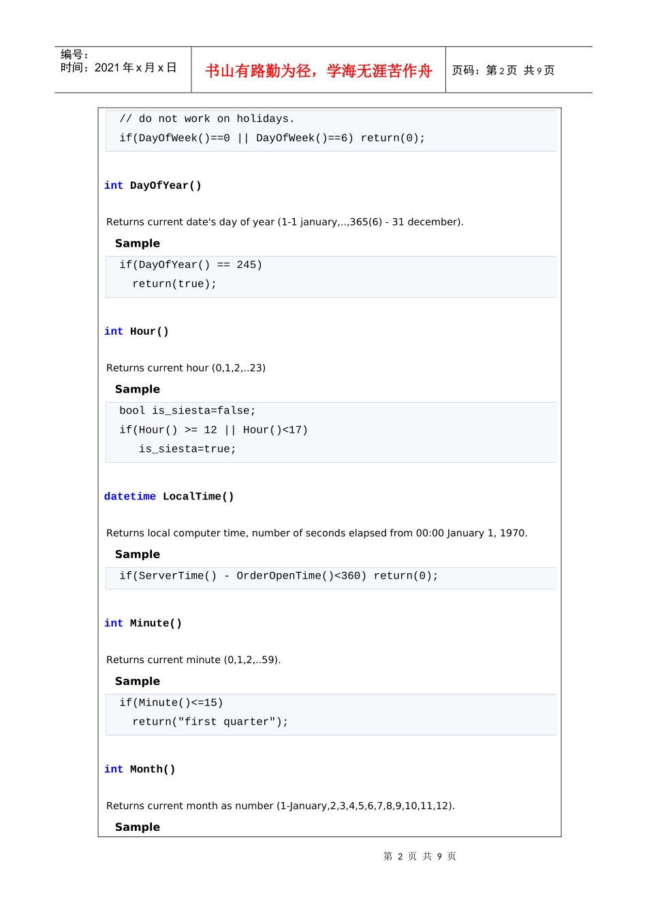Click the 'int Hour()' function heading
This screenshot has width=647, height=916.
tap(136, 331)
